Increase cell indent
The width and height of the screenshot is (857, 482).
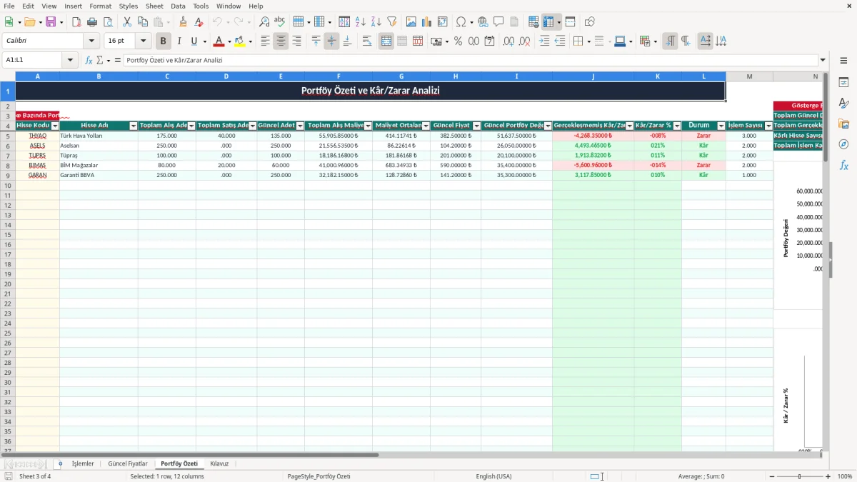click(x=544, y=41)
